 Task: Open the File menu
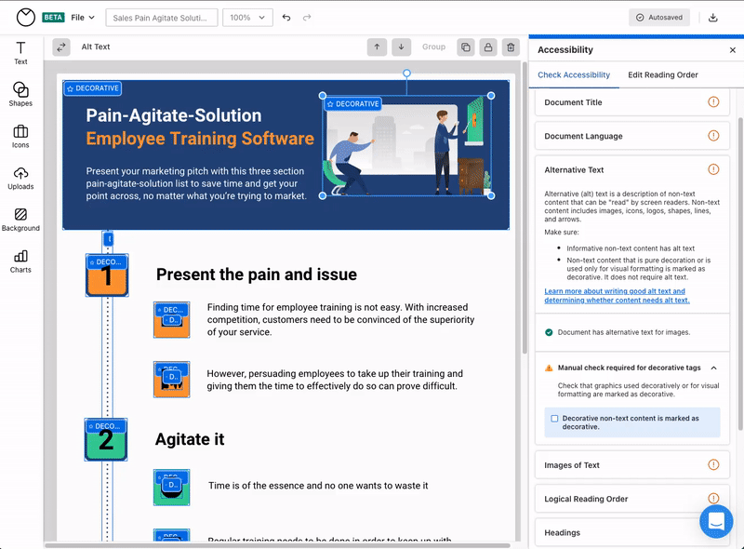click(83, 18)
